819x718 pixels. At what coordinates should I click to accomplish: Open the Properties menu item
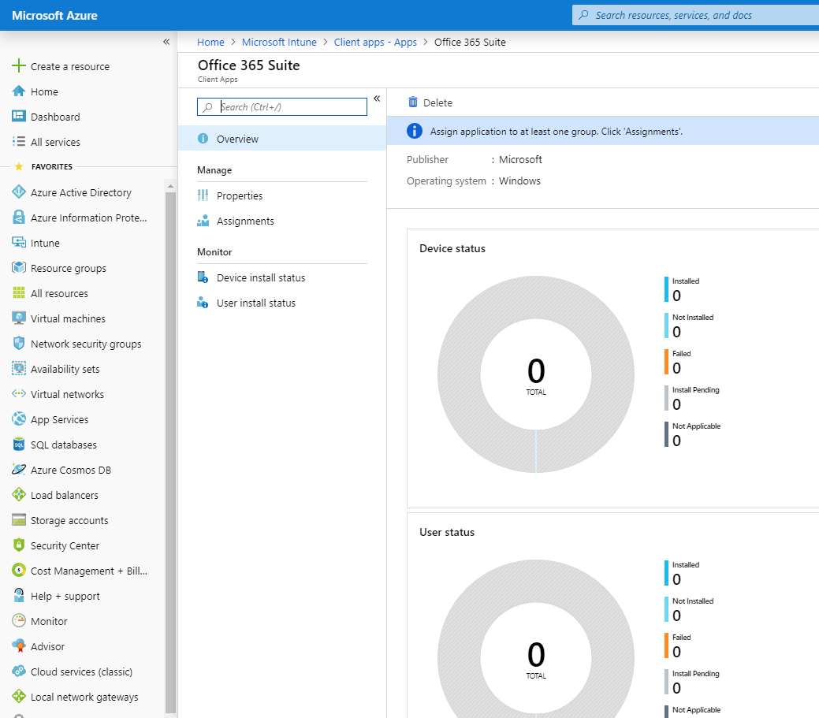[x=240, y=195]
